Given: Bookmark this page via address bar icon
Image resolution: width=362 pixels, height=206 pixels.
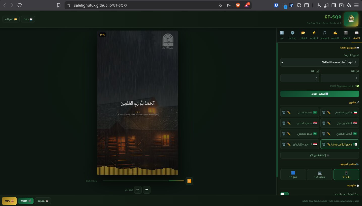Looking at the screenshot, I should click(x=59, y=5).
